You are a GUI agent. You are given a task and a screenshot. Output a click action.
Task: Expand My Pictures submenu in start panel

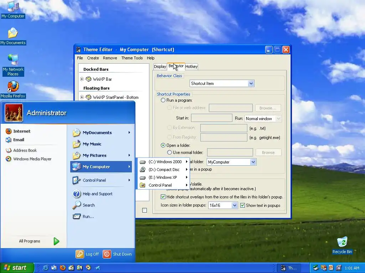point(129,155)
